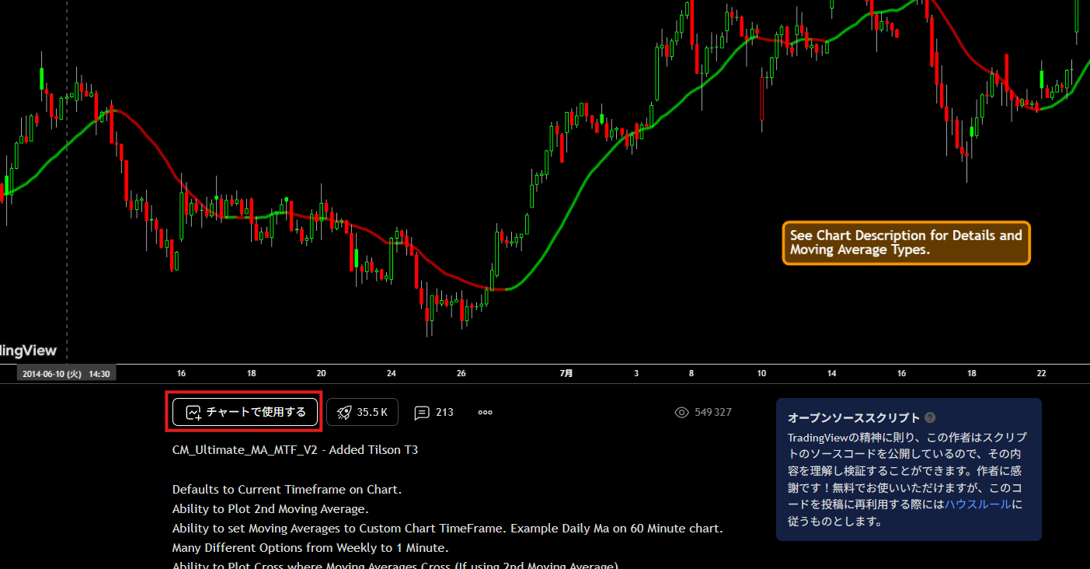Open the three-dot more options menu
Viewport: 1090px width, 569px height.
pyautogui.click(x=486, y=412)
